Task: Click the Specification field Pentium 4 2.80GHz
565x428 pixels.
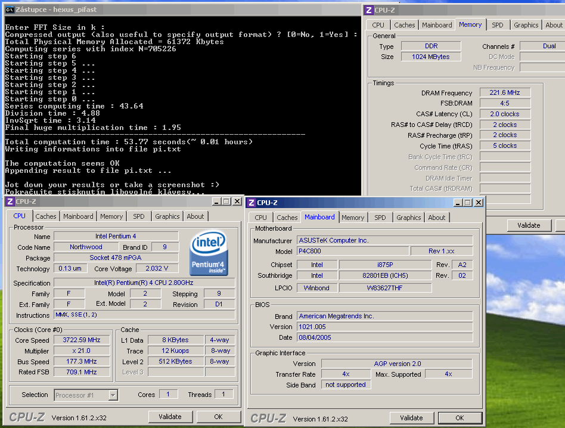Action: tap(144, 283)
